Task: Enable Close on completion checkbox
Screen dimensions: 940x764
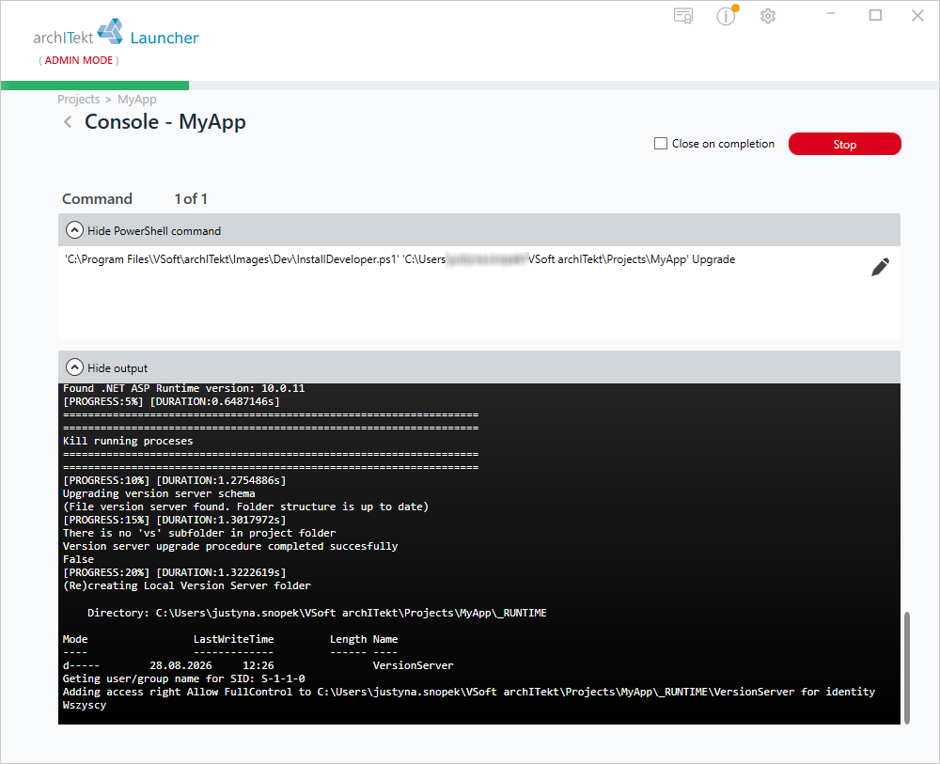Action: pos(661,144)
